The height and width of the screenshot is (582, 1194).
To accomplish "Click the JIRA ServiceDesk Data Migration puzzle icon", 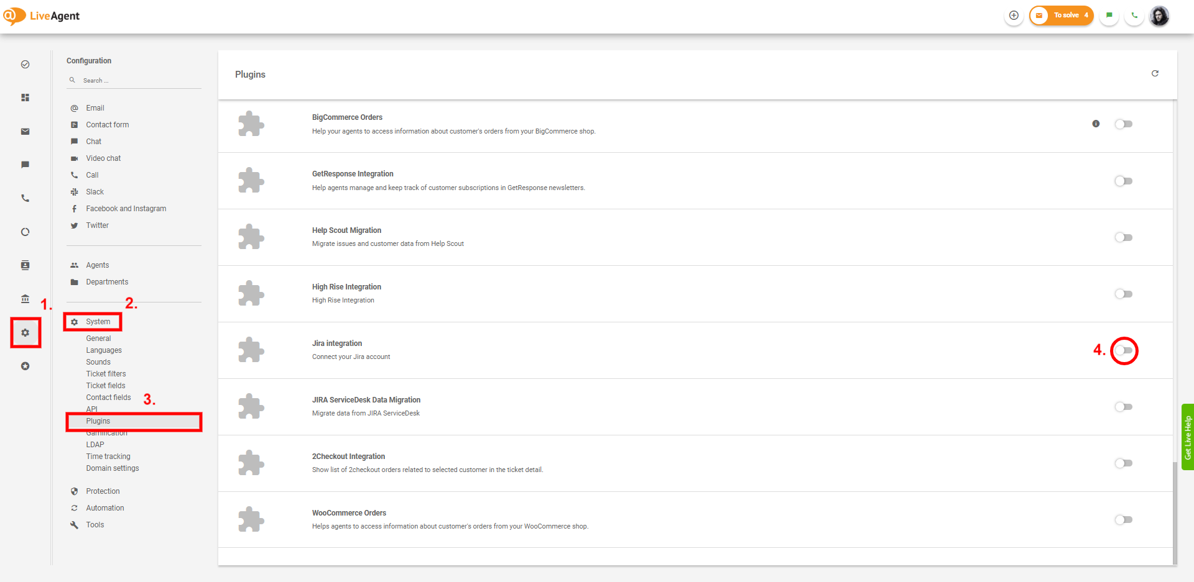I will pyautogui.click(x=251, y=407).
